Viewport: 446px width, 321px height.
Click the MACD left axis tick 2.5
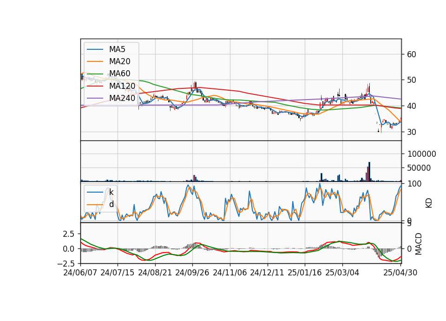tap(69, 234)
